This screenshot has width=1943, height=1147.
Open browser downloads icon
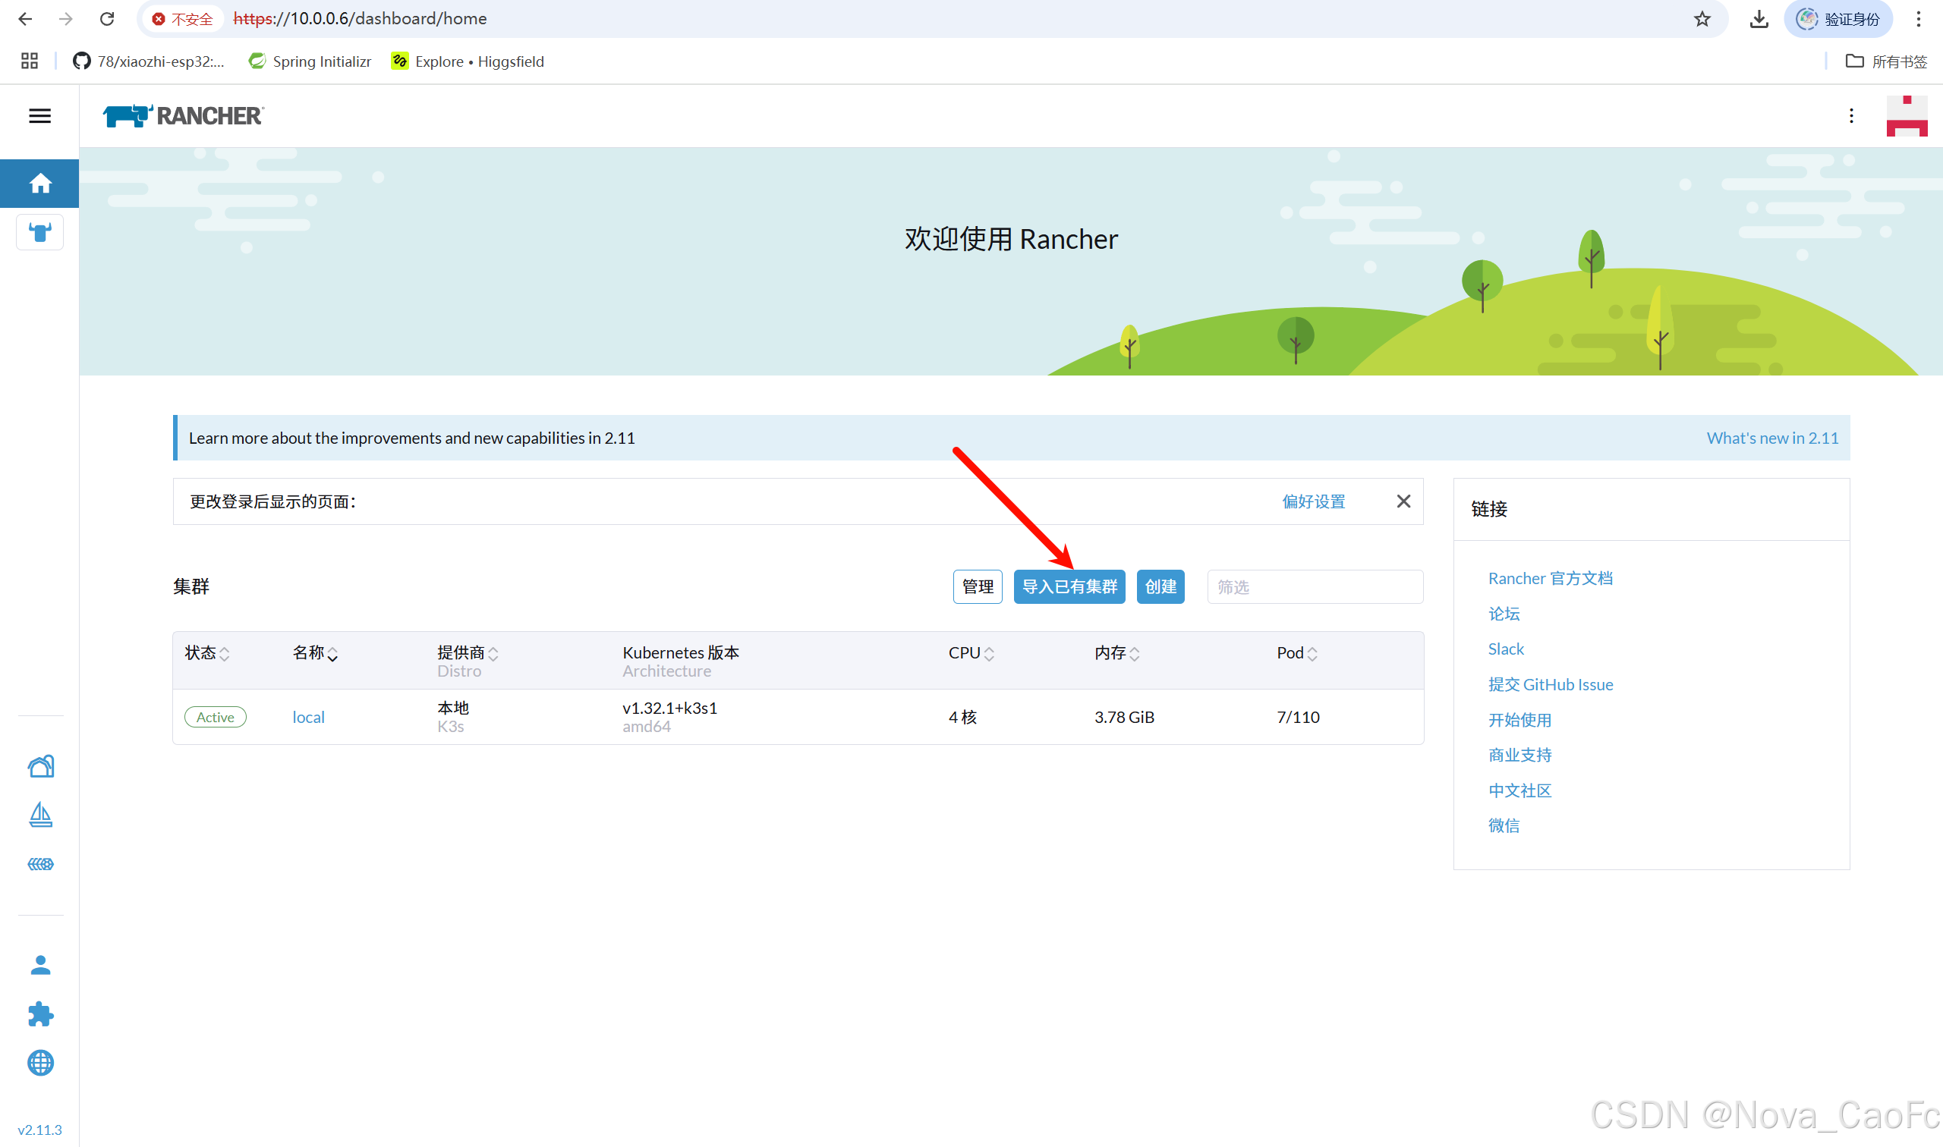point(1759,18)
